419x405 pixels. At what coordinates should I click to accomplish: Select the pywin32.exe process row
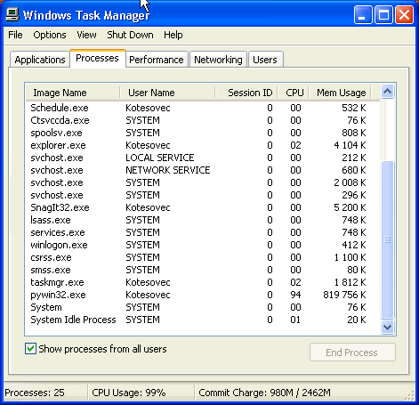coord(202,295)
